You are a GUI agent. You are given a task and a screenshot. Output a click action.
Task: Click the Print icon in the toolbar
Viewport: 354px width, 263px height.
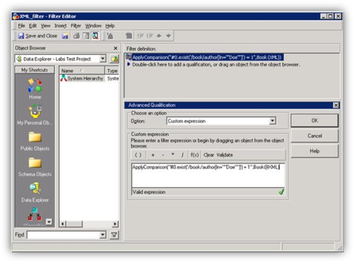[76, 35]
